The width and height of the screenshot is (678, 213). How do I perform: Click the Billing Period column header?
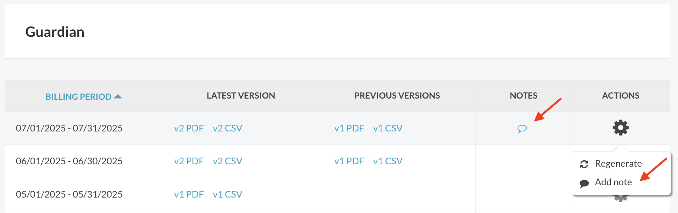click(79, 97)
